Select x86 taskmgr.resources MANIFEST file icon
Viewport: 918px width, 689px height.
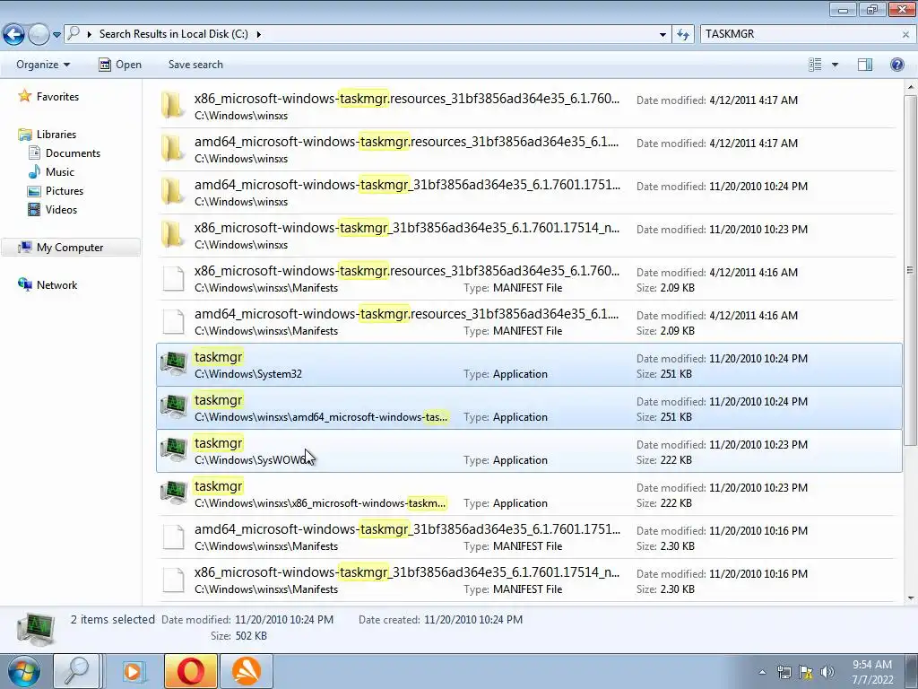pyautogui.click(x=173, y=278)
